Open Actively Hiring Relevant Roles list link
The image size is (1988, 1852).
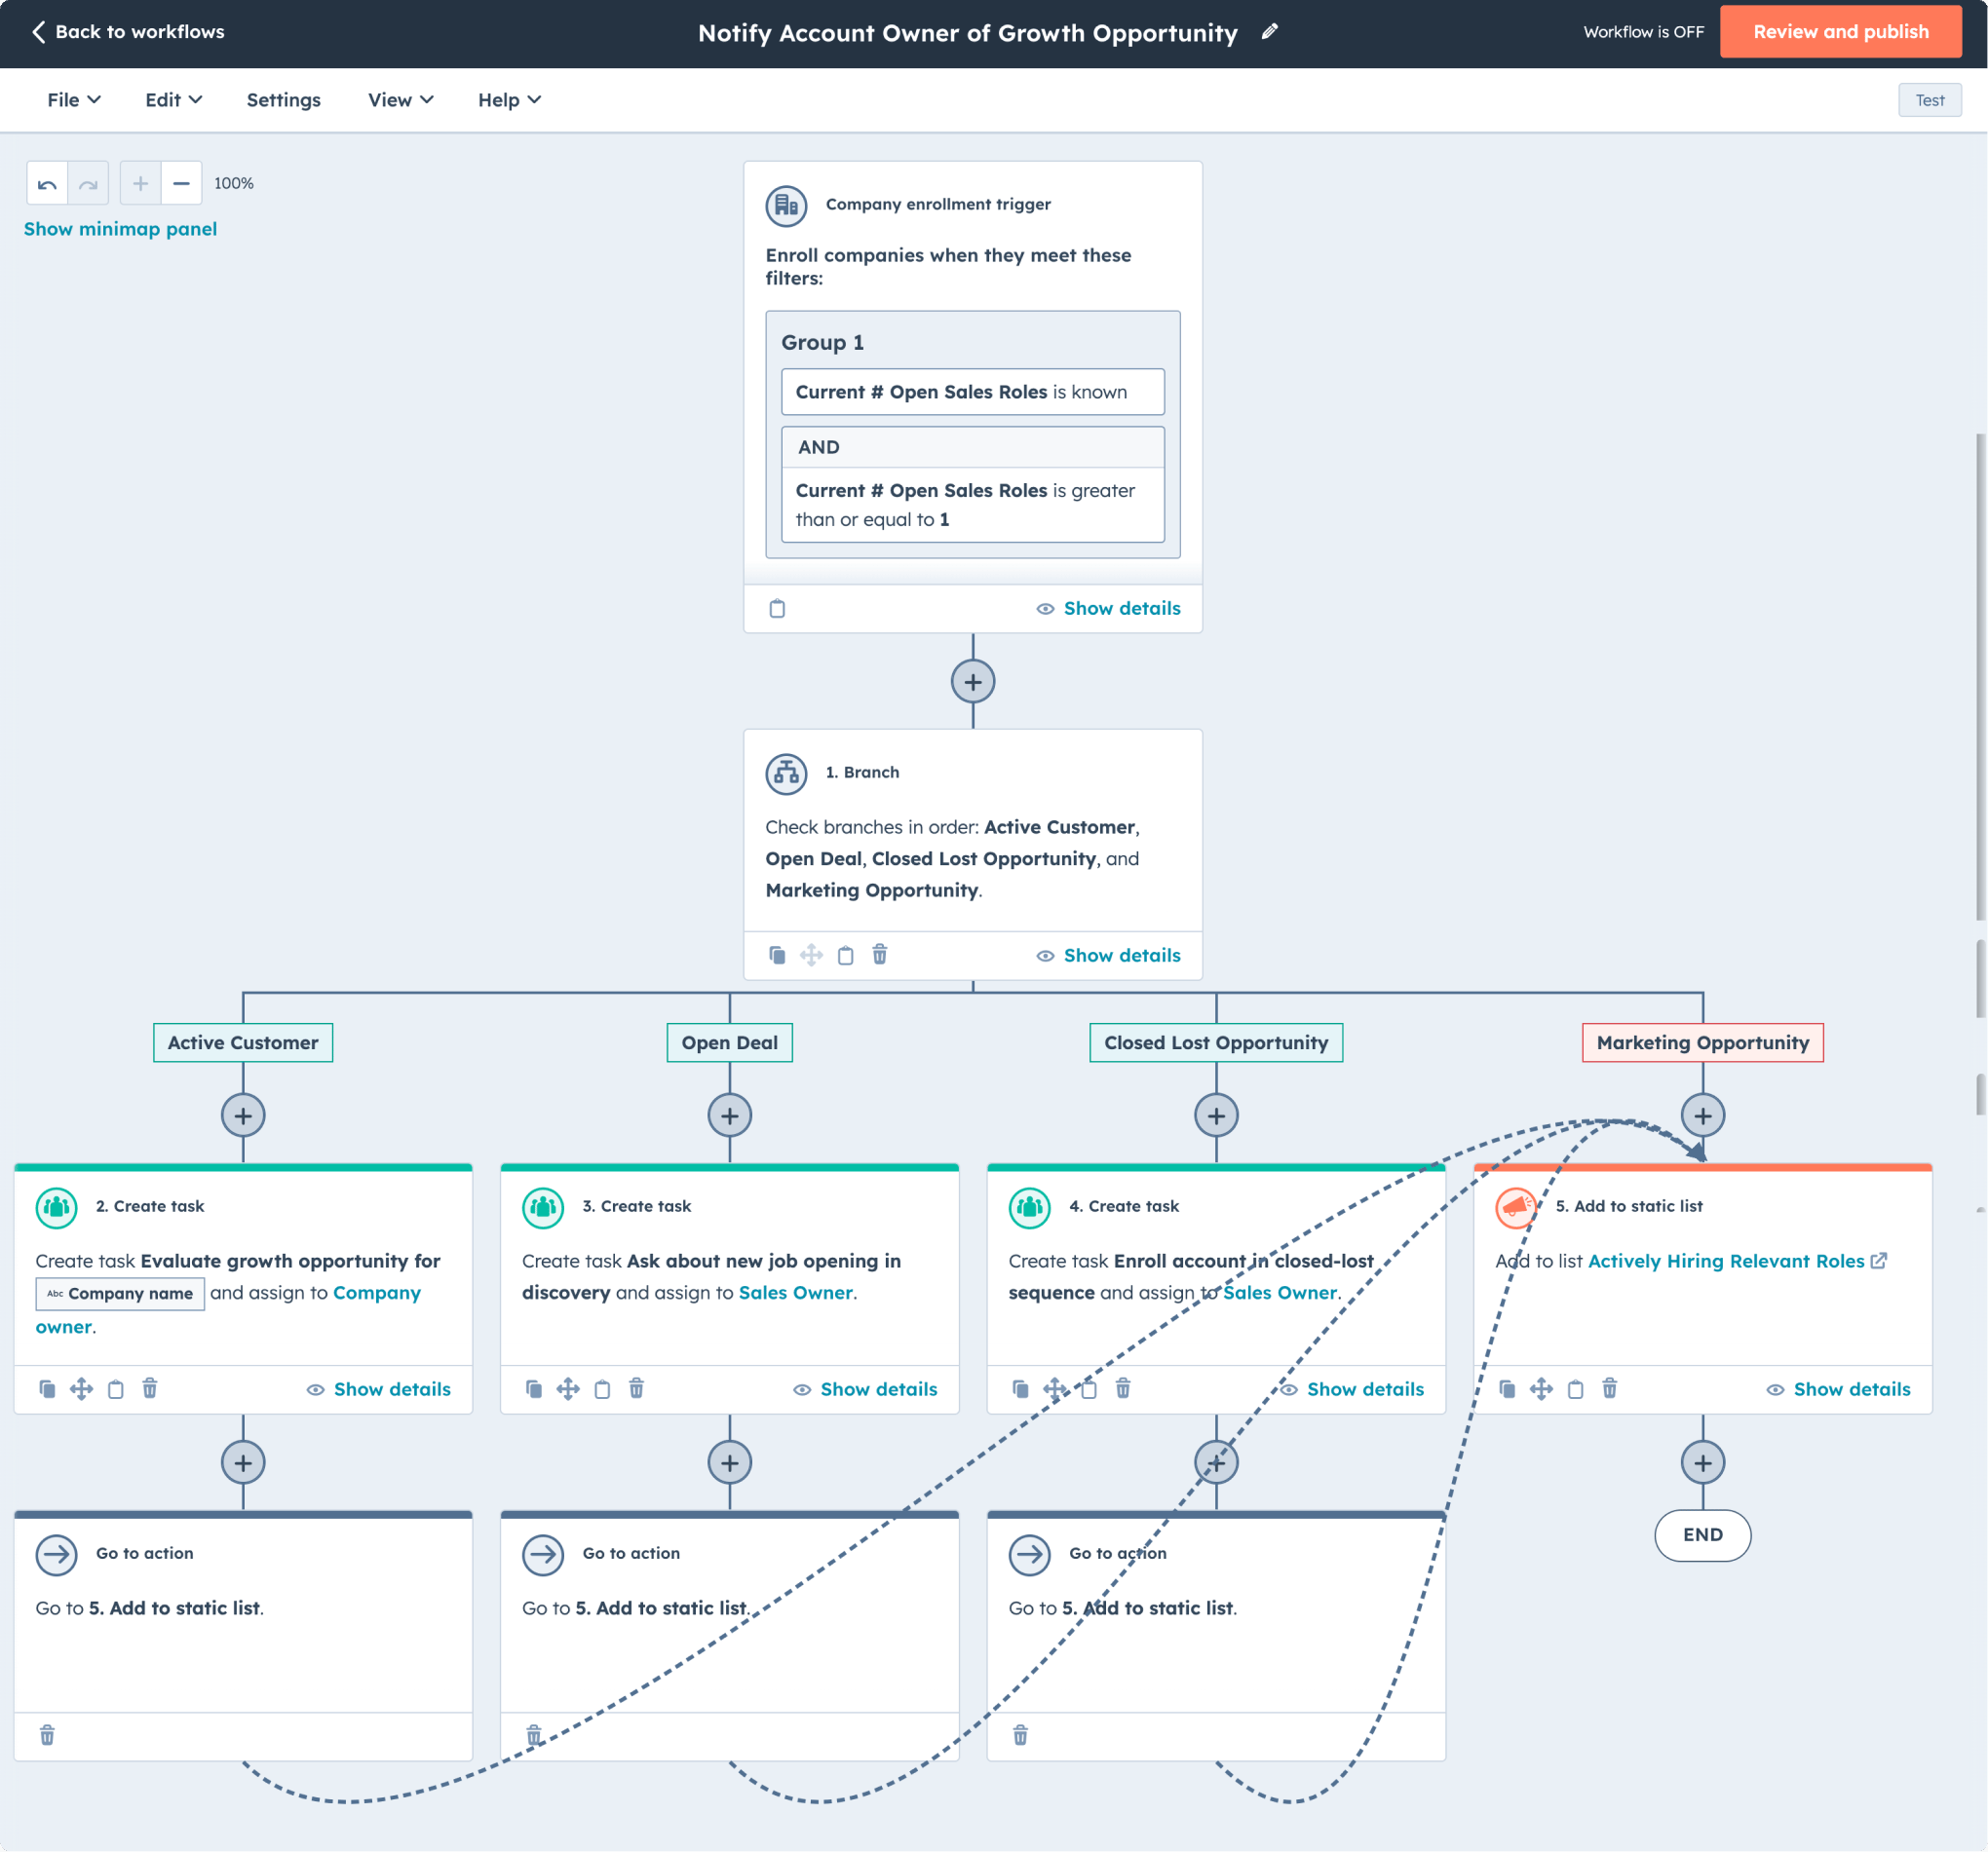point(1726,1262)
